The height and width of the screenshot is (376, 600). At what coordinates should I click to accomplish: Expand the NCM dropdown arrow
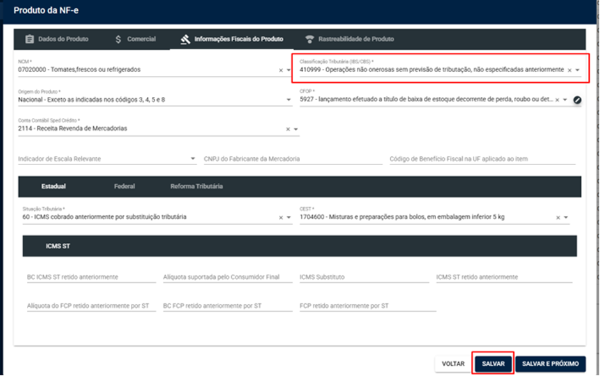(x=289, y=70)
